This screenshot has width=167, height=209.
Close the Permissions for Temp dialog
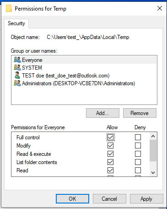160,8
